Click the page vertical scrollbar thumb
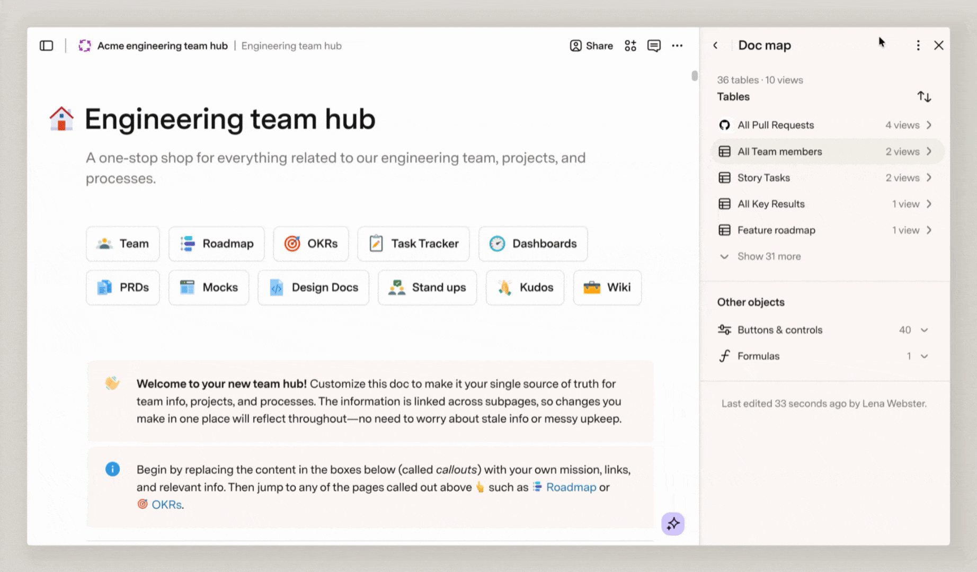 tap(695, 76)
